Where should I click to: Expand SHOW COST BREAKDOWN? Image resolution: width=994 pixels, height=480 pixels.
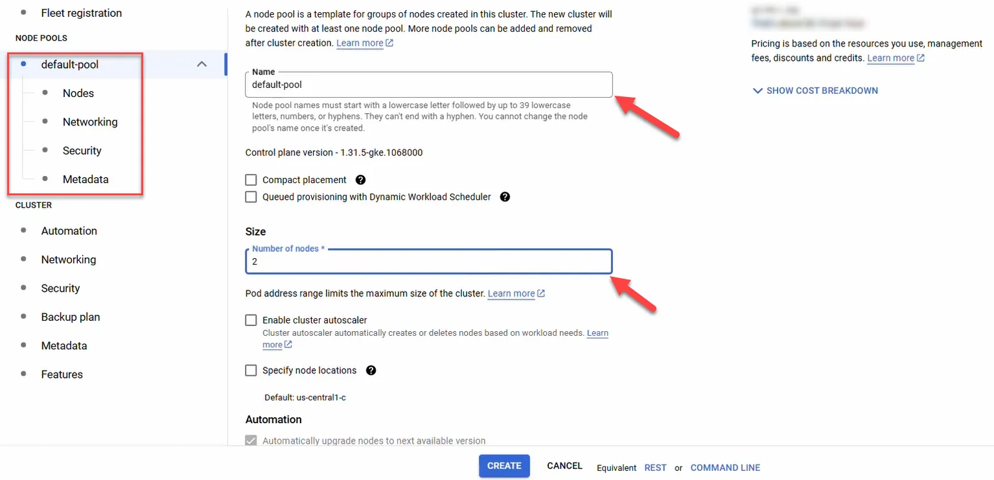[815, 91]
